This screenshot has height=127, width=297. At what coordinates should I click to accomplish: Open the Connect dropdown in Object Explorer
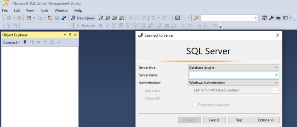[x=12, y=42]
